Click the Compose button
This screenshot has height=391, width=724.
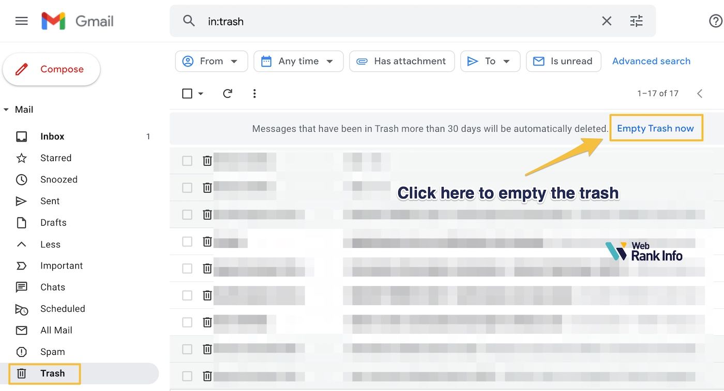pos(51,69)
